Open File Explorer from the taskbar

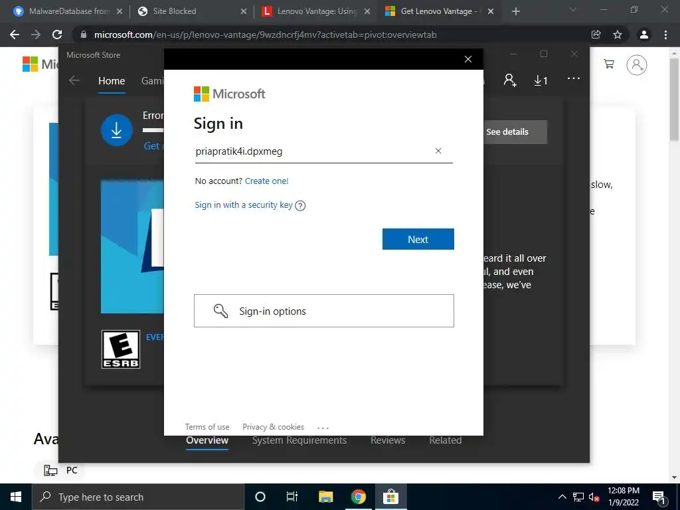coord(325,497)
